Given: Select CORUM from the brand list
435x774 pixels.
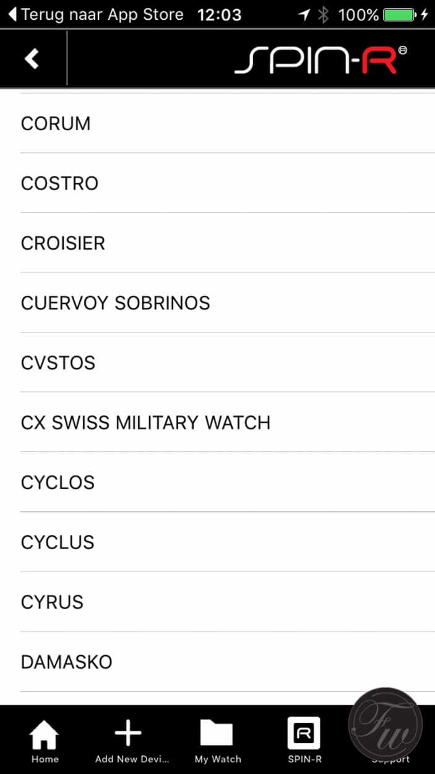Looking at the screenshot, I should click(56, 124).
